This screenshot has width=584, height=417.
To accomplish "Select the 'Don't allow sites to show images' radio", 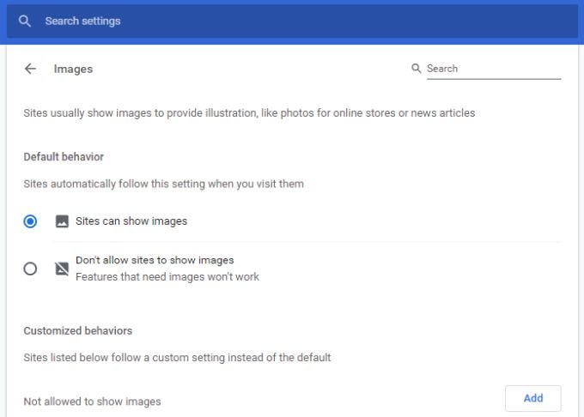I will click(x=31, y=269).
